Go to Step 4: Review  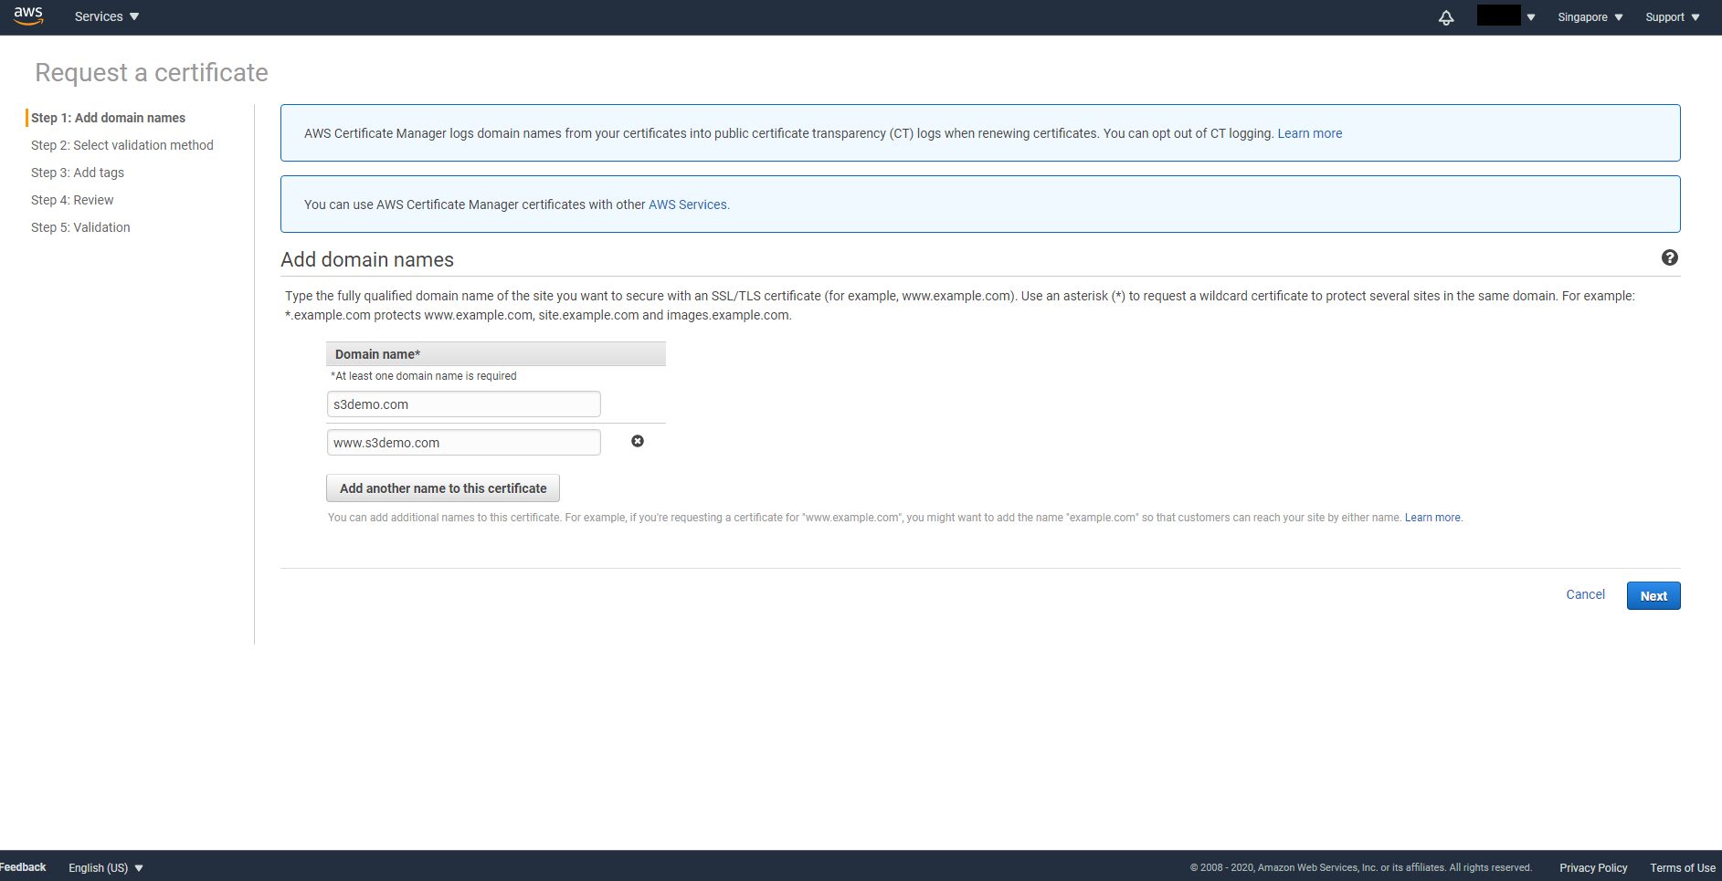(x=72, y=200)
